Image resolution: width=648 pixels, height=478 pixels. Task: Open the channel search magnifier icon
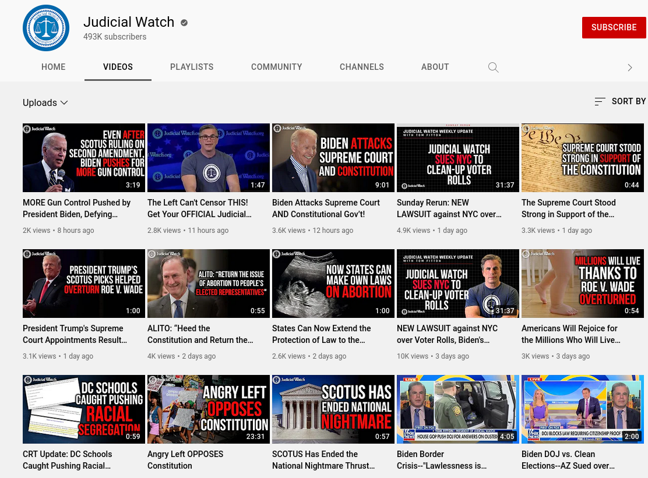(x=493, y=68)
